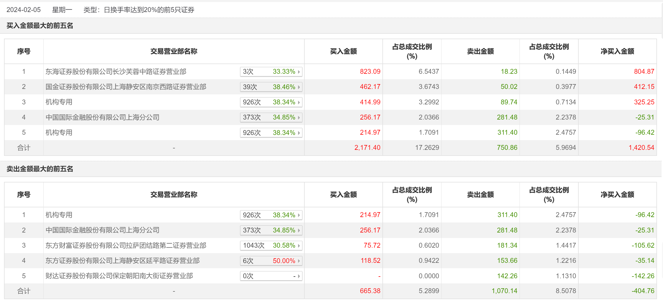Click 中国国际金融上海分公司 in the 买入金额最大 table
Viewport: 663px width, 304px height.
102,117
